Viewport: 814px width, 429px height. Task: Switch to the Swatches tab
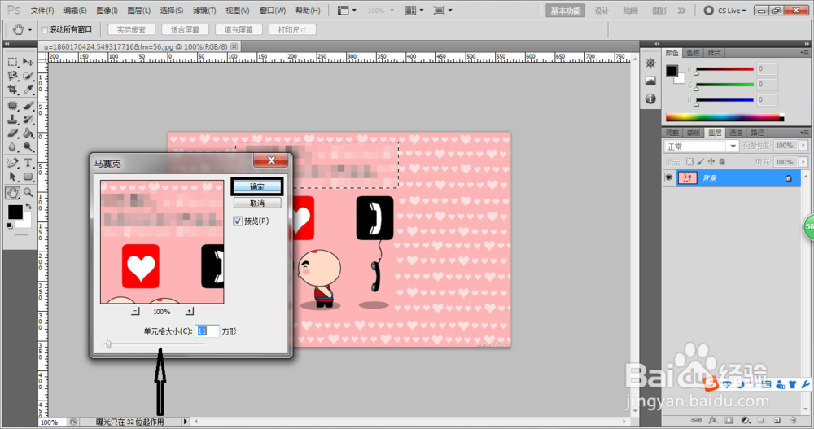[693, 53]
